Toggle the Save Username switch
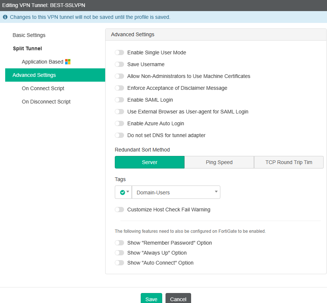The image size is (327, 303). pyautogui.click(x=119, y=64)
